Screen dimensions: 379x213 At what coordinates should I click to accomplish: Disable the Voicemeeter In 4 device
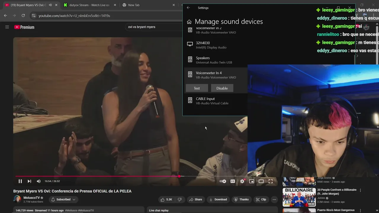pos(222,88)
